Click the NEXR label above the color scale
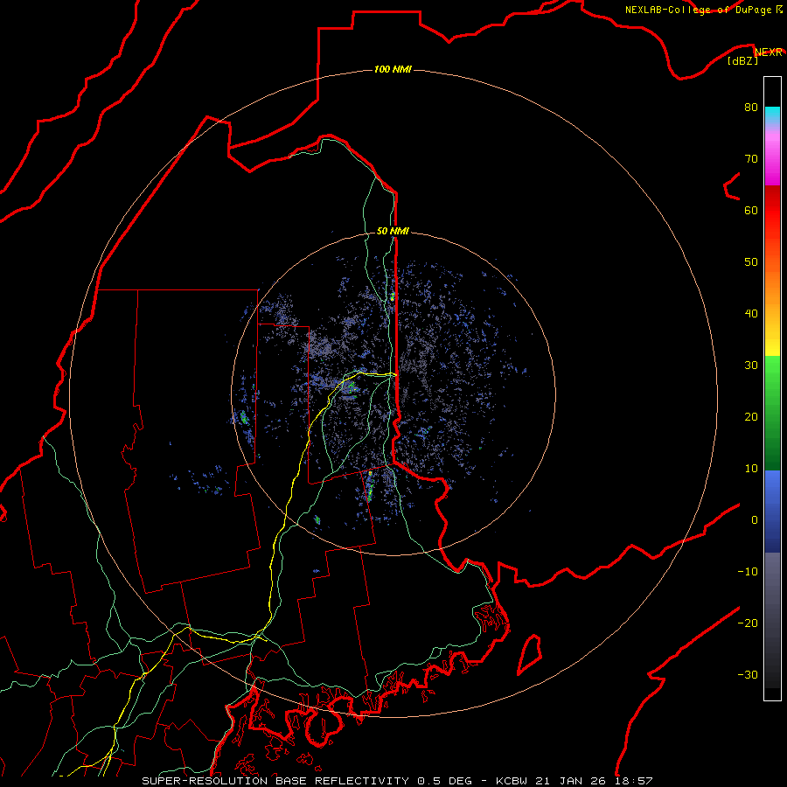 (769, 52)
